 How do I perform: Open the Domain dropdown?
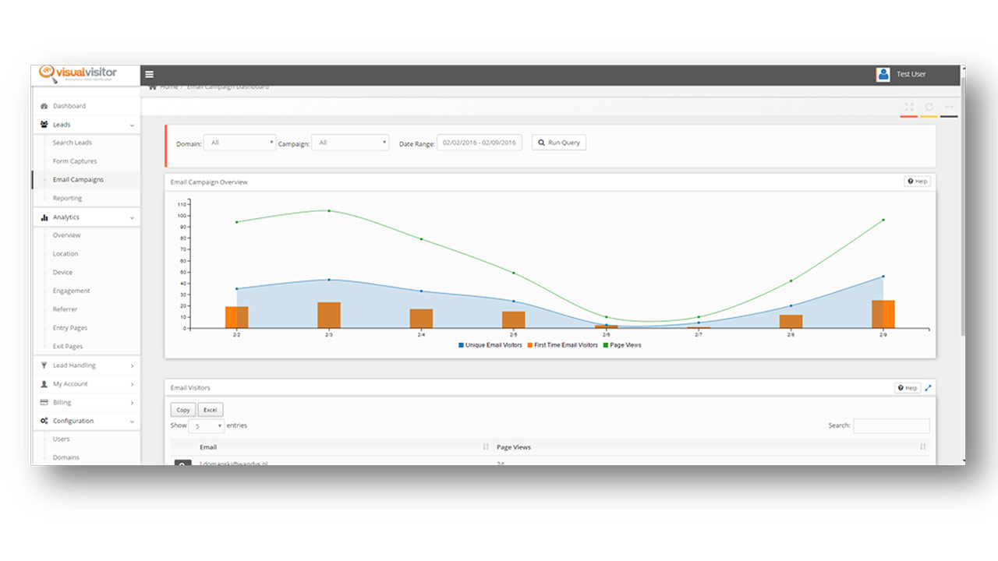[x=240, y=143]
